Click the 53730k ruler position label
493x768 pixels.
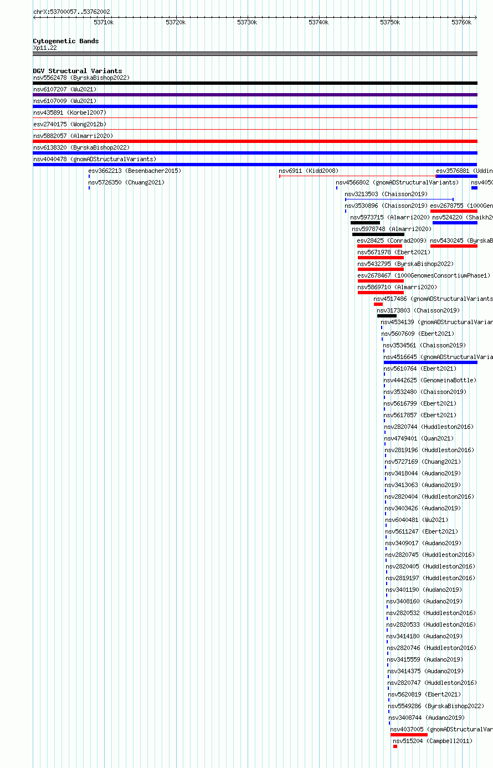pyautogui.click(x=247, y=22)
